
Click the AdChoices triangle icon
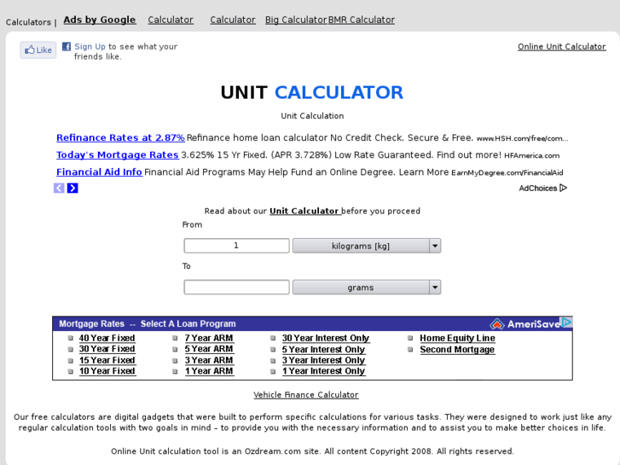click(x=564, y=188)
